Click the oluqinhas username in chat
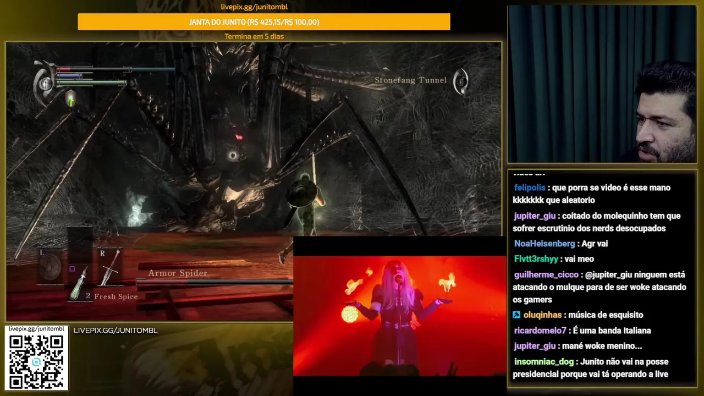 click(x=542, y=315)
